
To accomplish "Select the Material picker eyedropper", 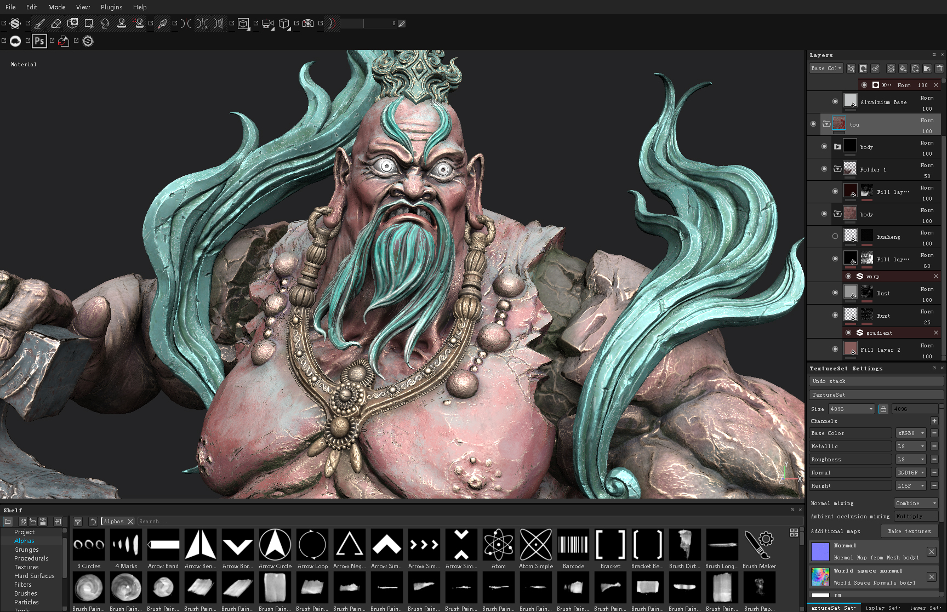I will tap(162, 24).
